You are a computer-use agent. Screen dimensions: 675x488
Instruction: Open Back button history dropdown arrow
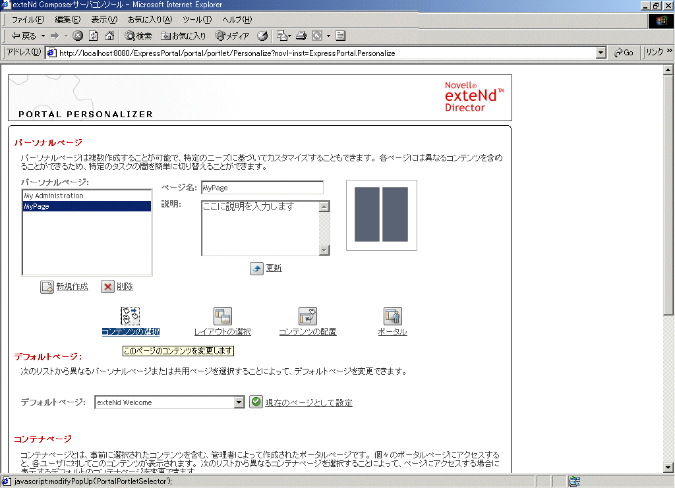(43, 36)
